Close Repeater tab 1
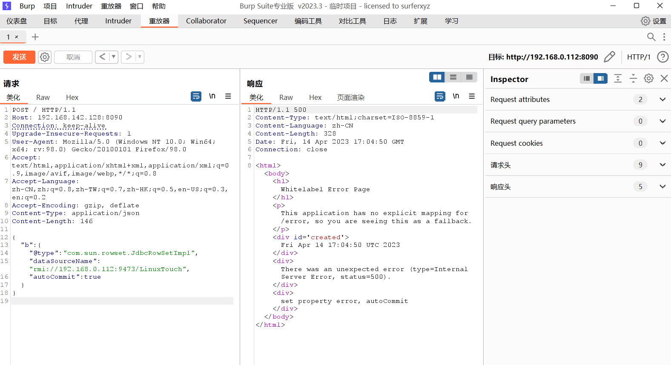The width and height of the screenshot is (671, 365). (x=17, y=37)
